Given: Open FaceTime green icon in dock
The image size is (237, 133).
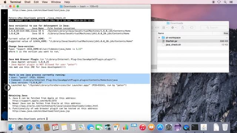Looking at the screenshot, I should pyautogui.click(x=99, y=127).
